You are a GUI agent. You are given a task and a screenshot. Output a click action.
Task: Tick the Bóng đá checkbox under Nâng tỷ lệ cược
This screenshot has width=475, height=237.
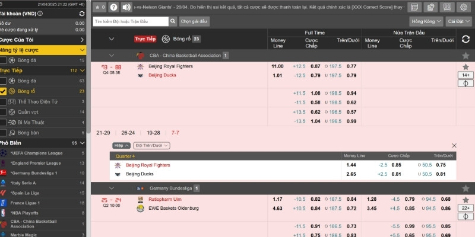coord(3,60)
